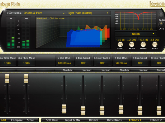Click the SHELF knob

point(143,44)
